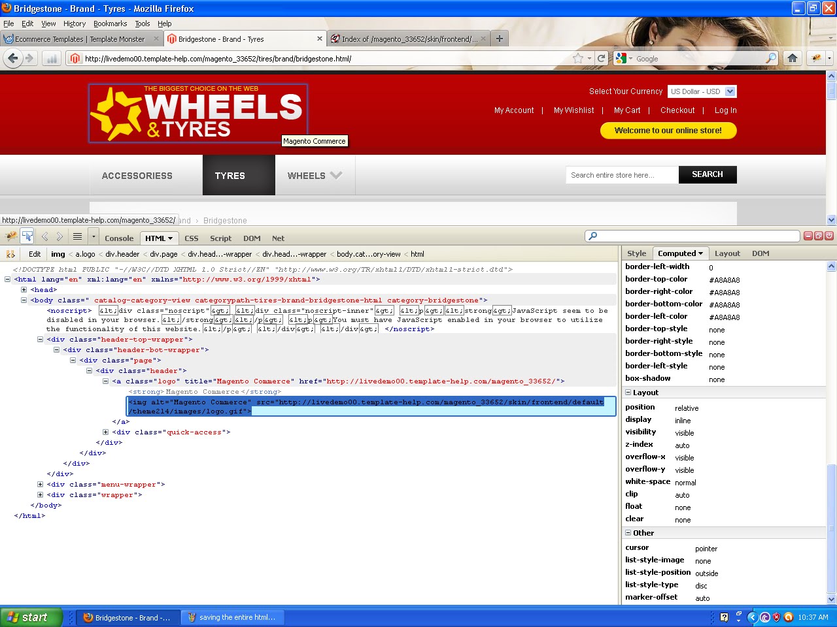
Task: Turn off Firebug red power button
Action: pyautogui.click(x=829, y=236)
